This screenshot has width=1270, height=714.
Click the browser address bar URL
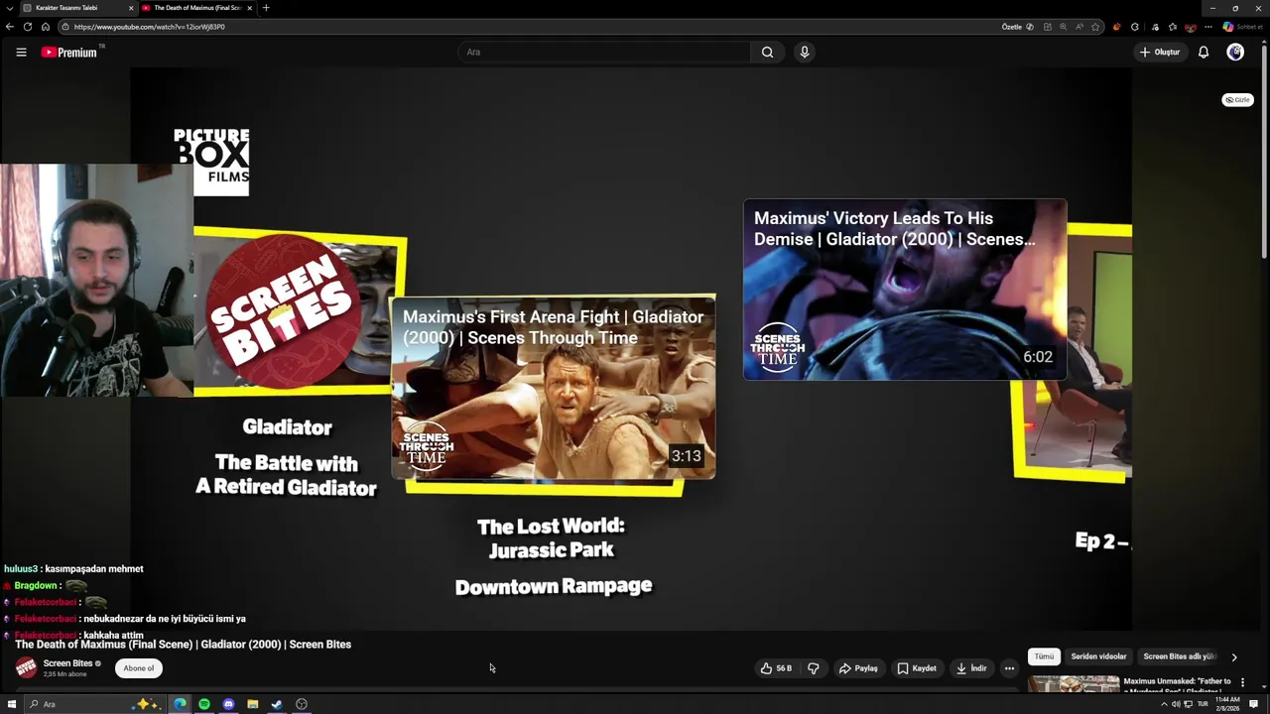[149, 27]
